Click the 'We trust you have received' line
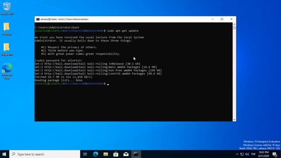The image size is (281, 158). coord(89,37)
